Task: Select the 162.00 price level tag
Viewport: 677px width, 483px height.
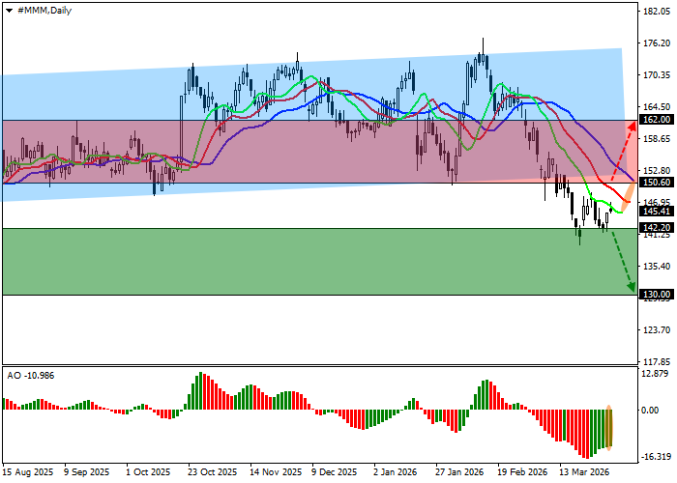Action: tap(657, 121)
